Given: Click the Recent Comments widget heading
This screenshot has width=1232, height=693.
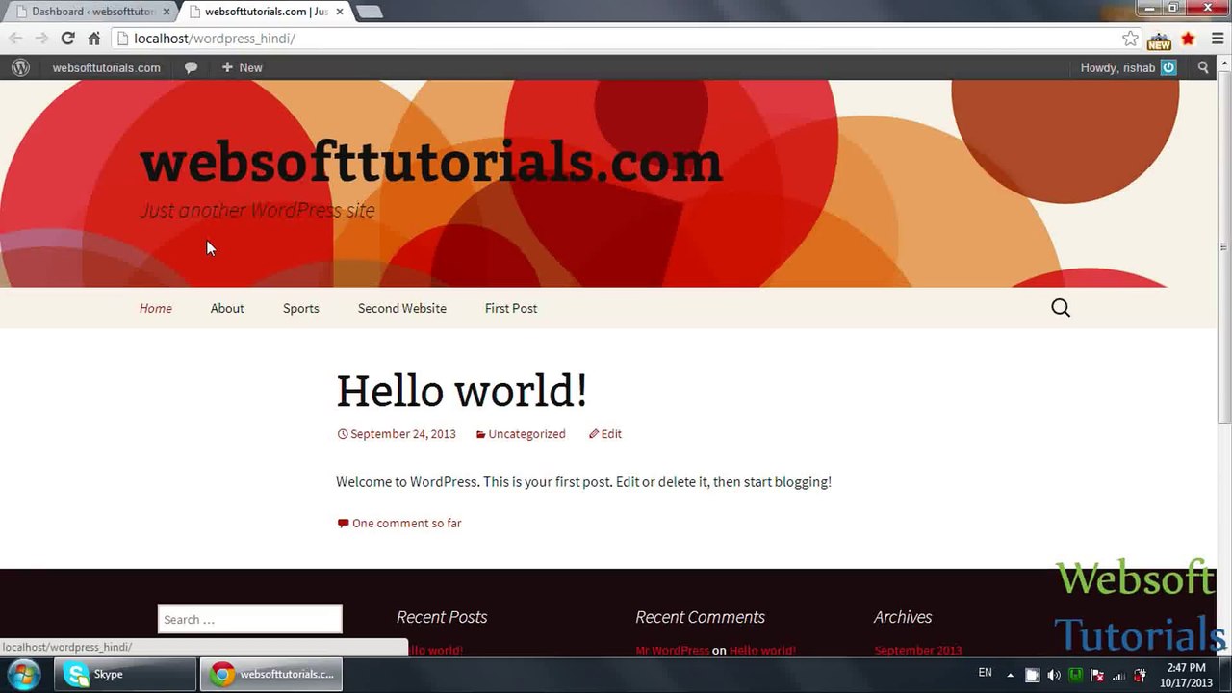Looking at the screenshot, I should (x=700, y=617).
